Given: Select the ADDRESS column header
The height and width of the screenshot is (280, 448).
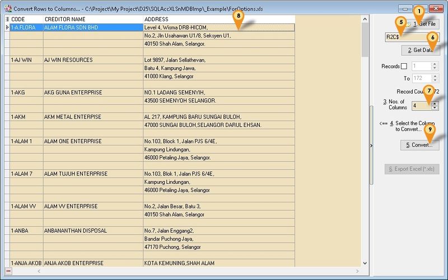Looking at the screenshot, I should point(218,19).
